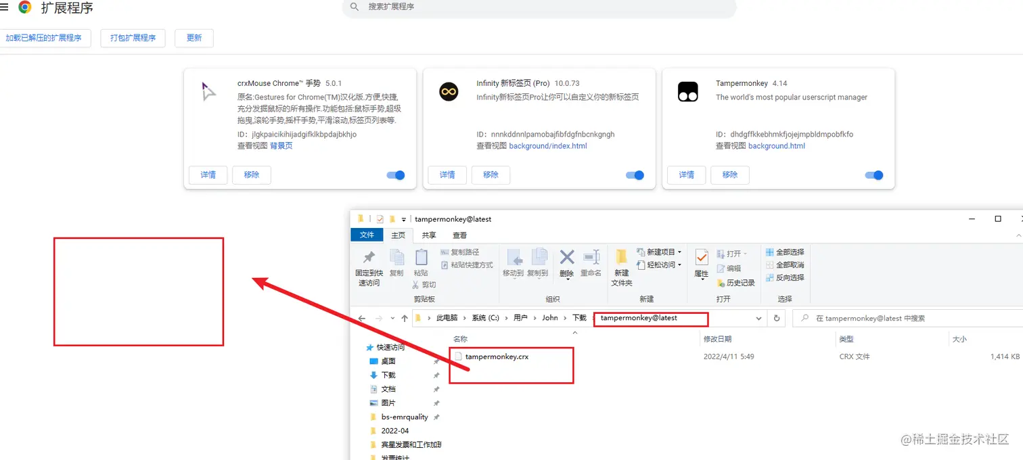The width and height of the screenshot is (1023, 460).
Task: Select 桌面 in quick access
Action: (x=388, y=361)
